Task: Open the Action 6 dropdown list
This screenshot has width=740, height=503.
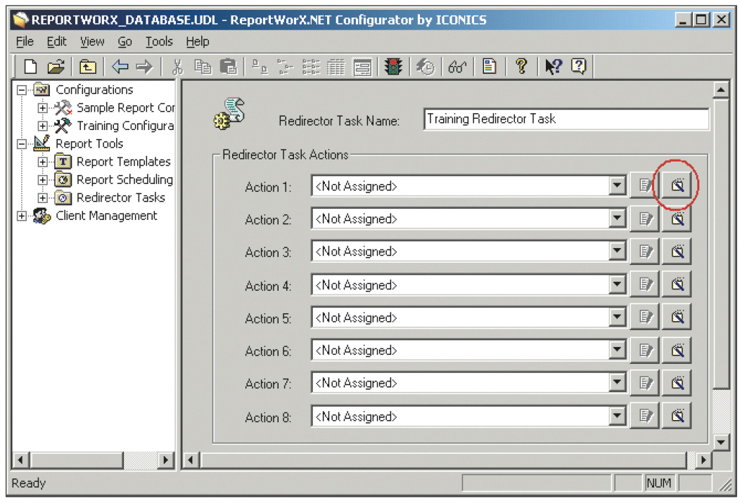Action: [616, 350]
